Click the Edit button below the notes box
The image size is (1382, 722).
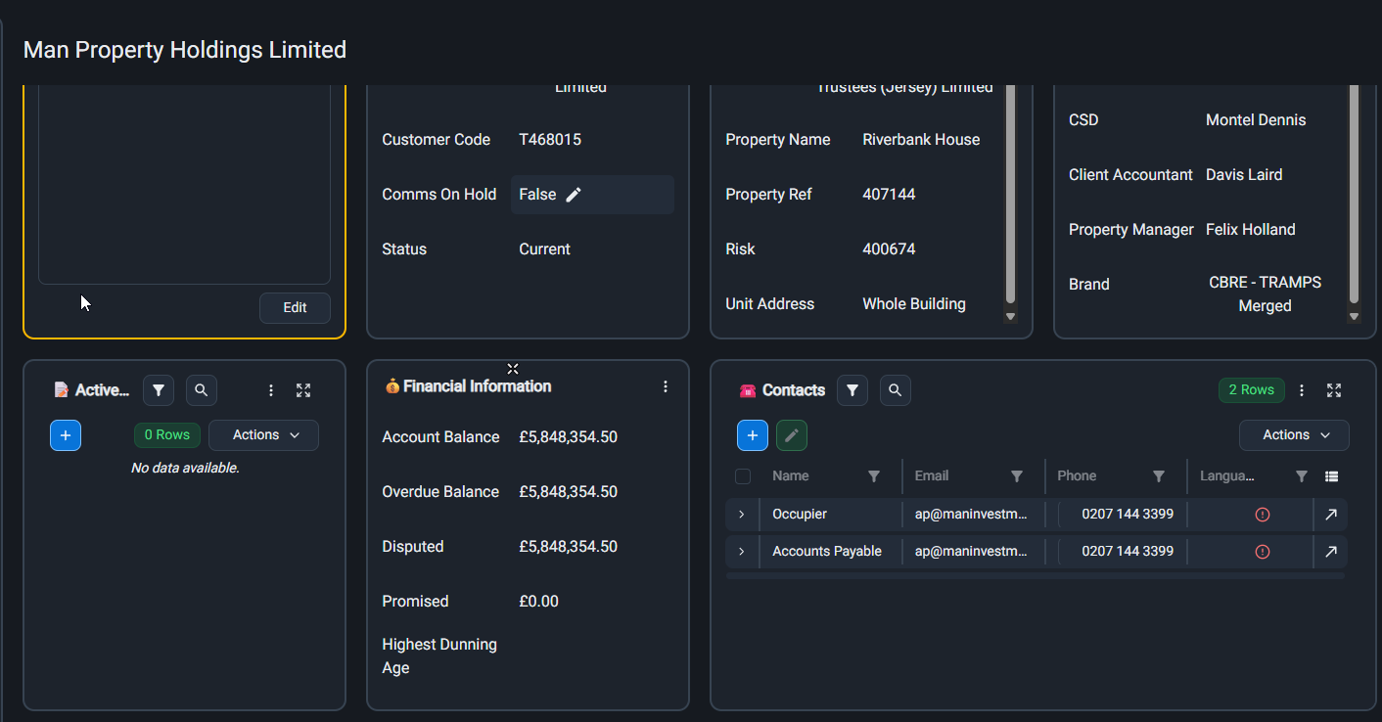tap(295, 307)
